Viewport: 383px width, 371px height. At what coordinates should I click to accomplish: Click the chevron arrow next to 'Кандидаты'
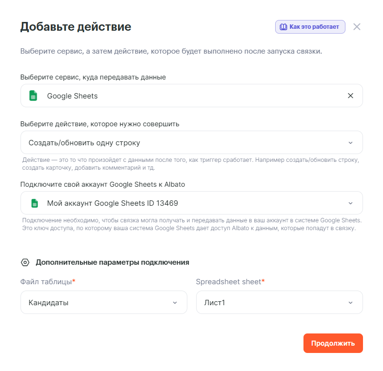point(175,303)
